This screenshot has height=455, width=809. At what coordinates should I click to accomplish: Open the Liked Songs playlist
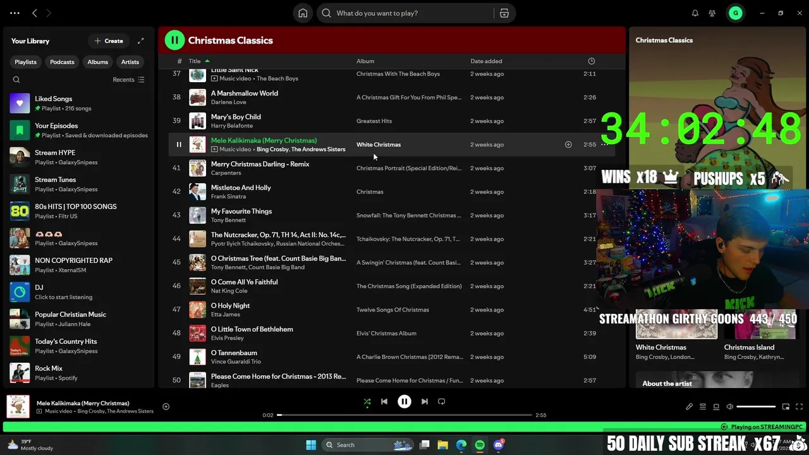(x=78, y=103)
